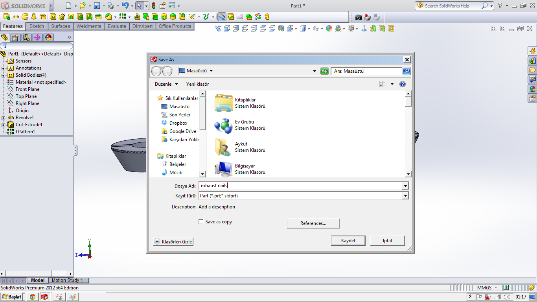Enable the Save as copy checkbox

(x=201, y=222)
